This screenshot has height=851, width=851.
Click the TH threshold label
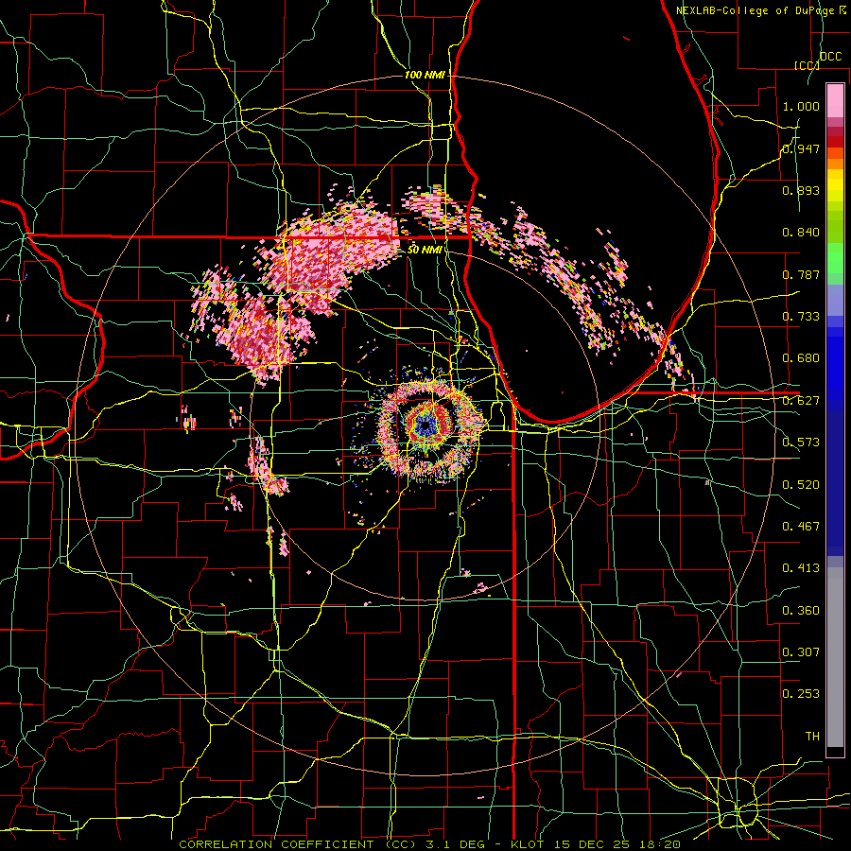click(812, 737)
